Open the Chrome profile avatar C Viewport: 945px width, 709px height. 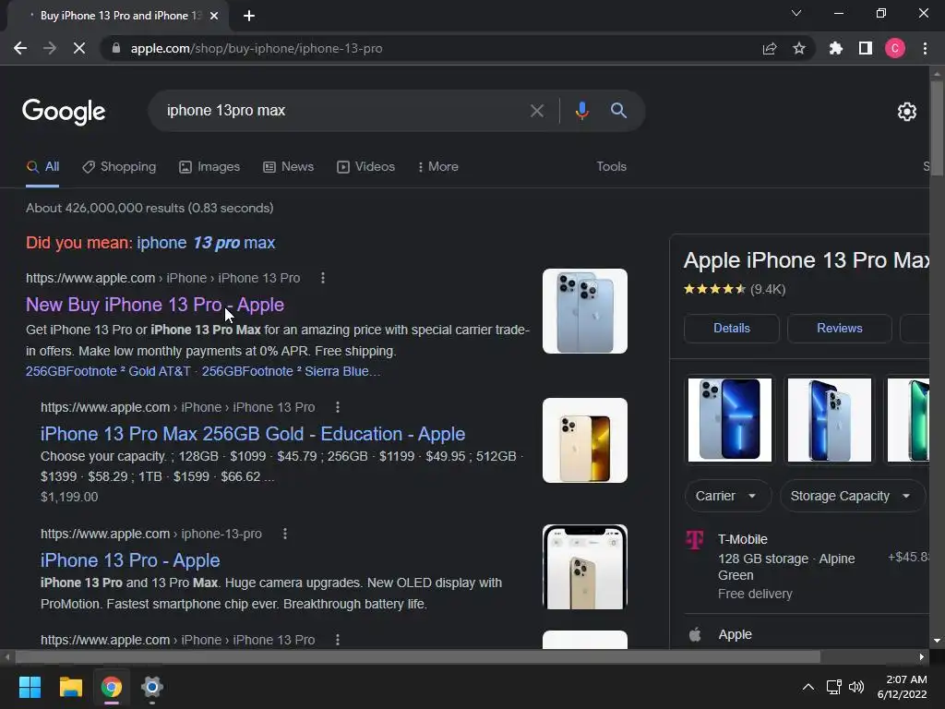(895, 48)
